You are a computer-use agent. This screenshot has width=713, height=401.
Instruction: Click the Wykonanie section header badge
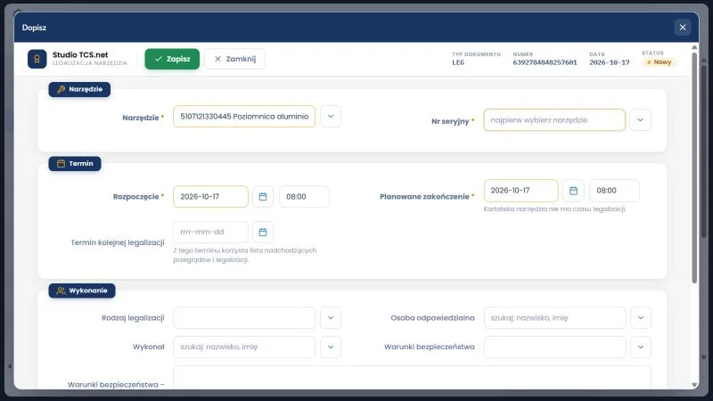point(82,291)
